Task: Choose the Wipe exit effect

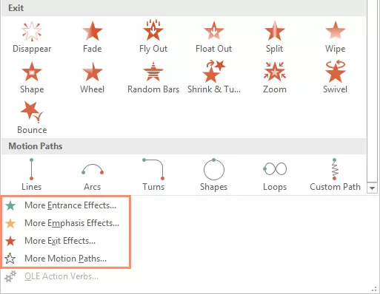Action: pyautogui.click(x=335, y=37)
